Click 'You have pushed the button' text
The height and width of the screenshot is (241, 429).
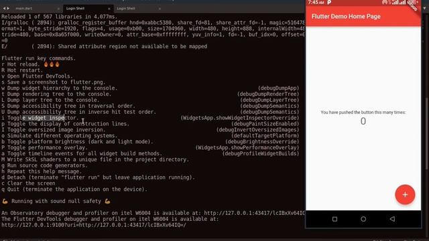click(363, 112)
